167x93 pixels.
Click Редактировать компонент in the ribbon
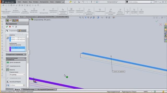6,11
